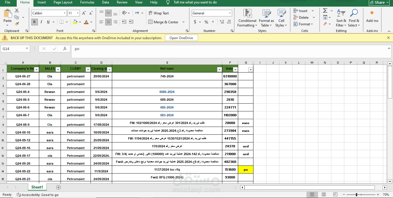Open Sort & Filter options
This screenshot has width=393, height=198.
[341, 18]
